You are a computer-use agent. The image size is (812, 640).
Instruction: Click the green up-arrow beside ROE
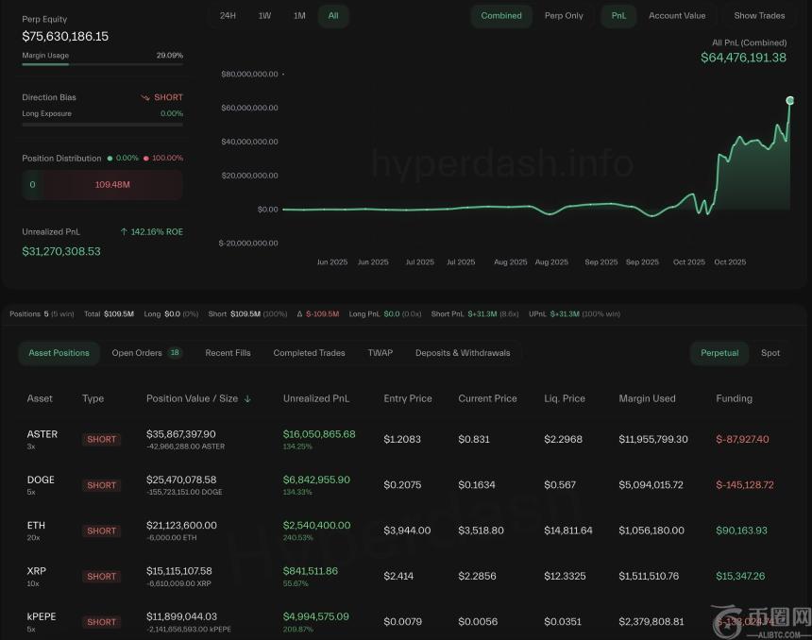125,231
